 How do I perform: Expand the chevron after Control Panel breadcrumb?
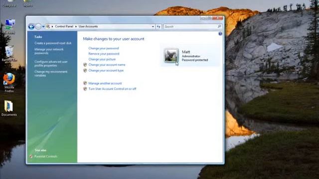76,26
